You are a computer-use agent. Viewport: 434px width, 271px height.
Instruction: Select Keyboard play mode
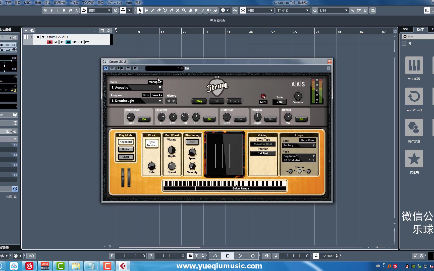(x=126, y=142)
